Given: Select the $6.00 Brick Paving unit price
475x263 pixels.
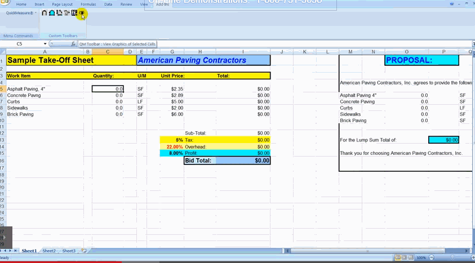Looking at the screenshot, I should point(172,114).
